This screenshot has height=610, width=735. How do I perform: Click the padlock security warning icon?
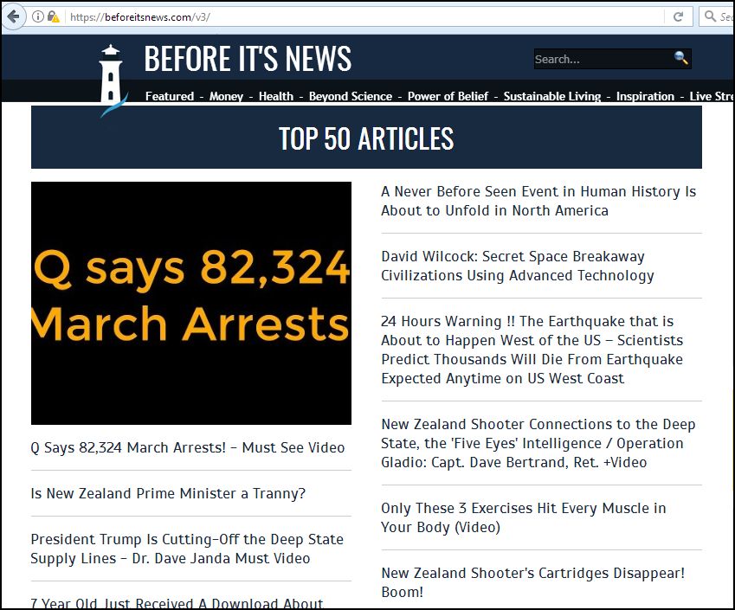[x=54, y=16]
